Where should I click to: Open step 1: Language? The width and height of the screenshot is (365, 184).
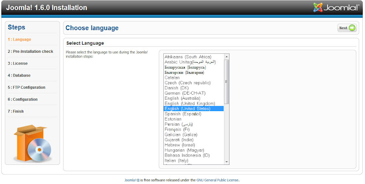pos(19,40)
